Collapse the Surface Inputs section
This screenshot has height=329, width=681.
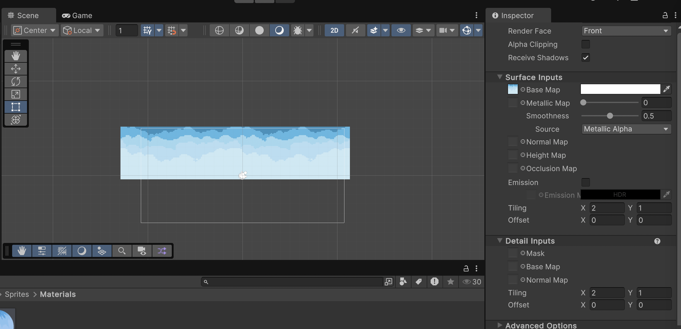[x=500, y=77]
